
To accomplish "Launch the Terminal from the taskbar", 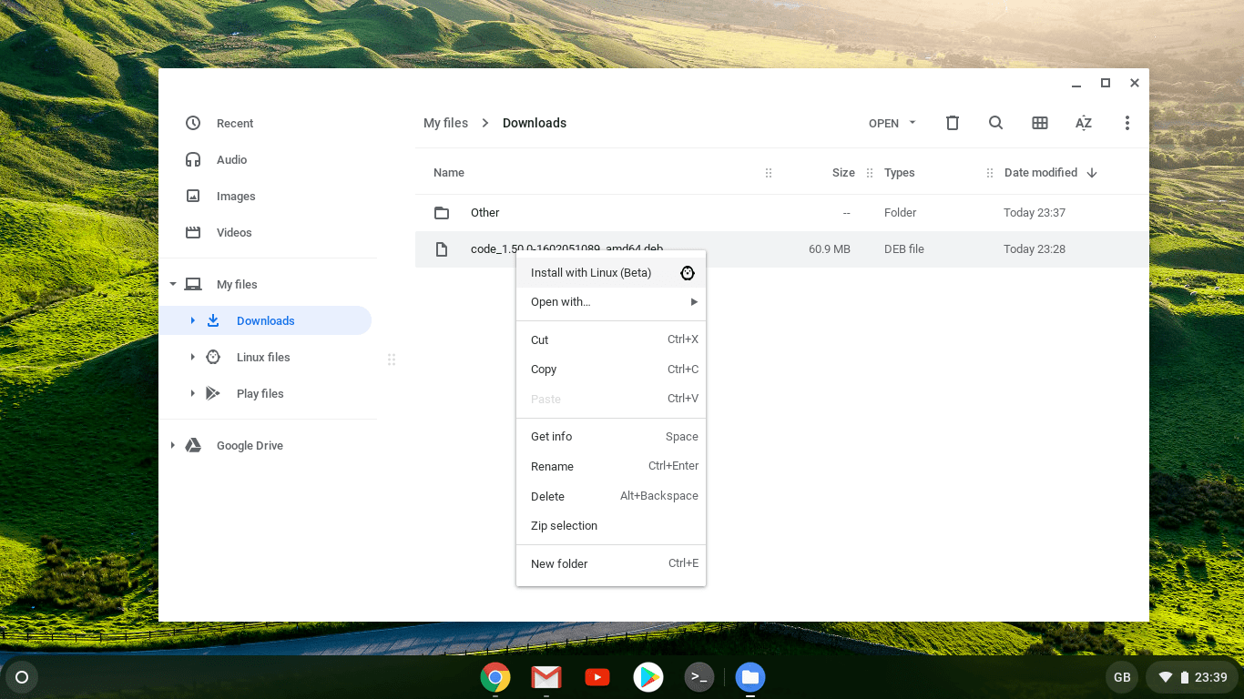I will coord(699,677).
